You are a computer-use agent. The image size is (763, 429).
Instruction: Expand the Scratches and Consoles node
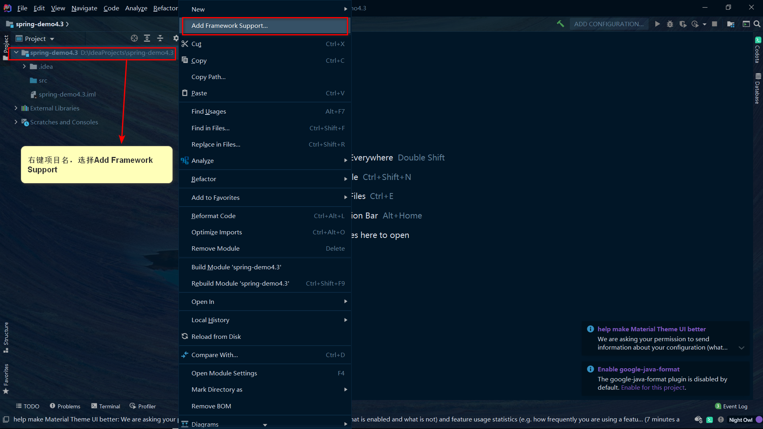pos(16,122)
